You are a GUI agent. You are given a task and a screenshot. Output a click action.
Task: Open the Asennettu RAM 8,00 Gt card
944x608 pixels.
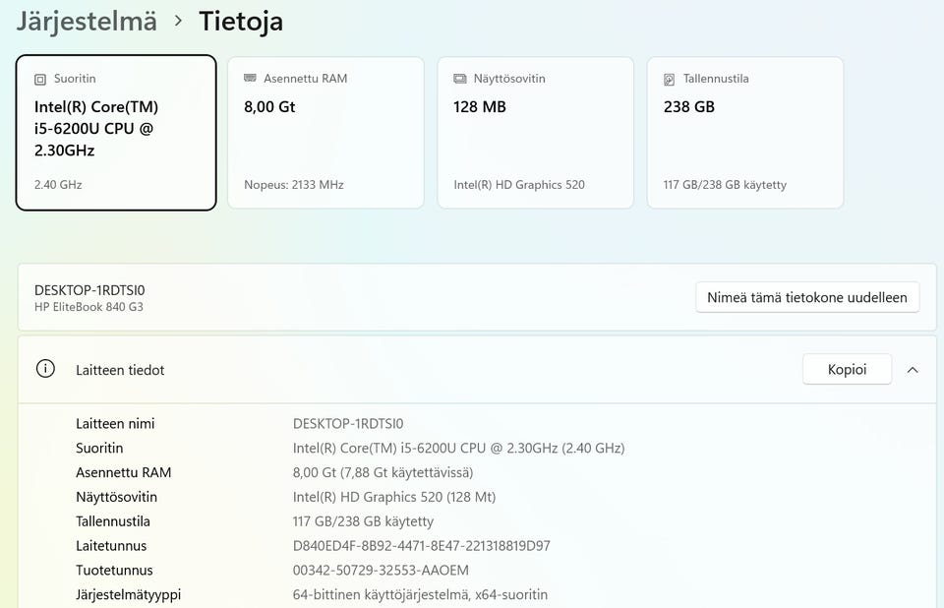[325, 133]
